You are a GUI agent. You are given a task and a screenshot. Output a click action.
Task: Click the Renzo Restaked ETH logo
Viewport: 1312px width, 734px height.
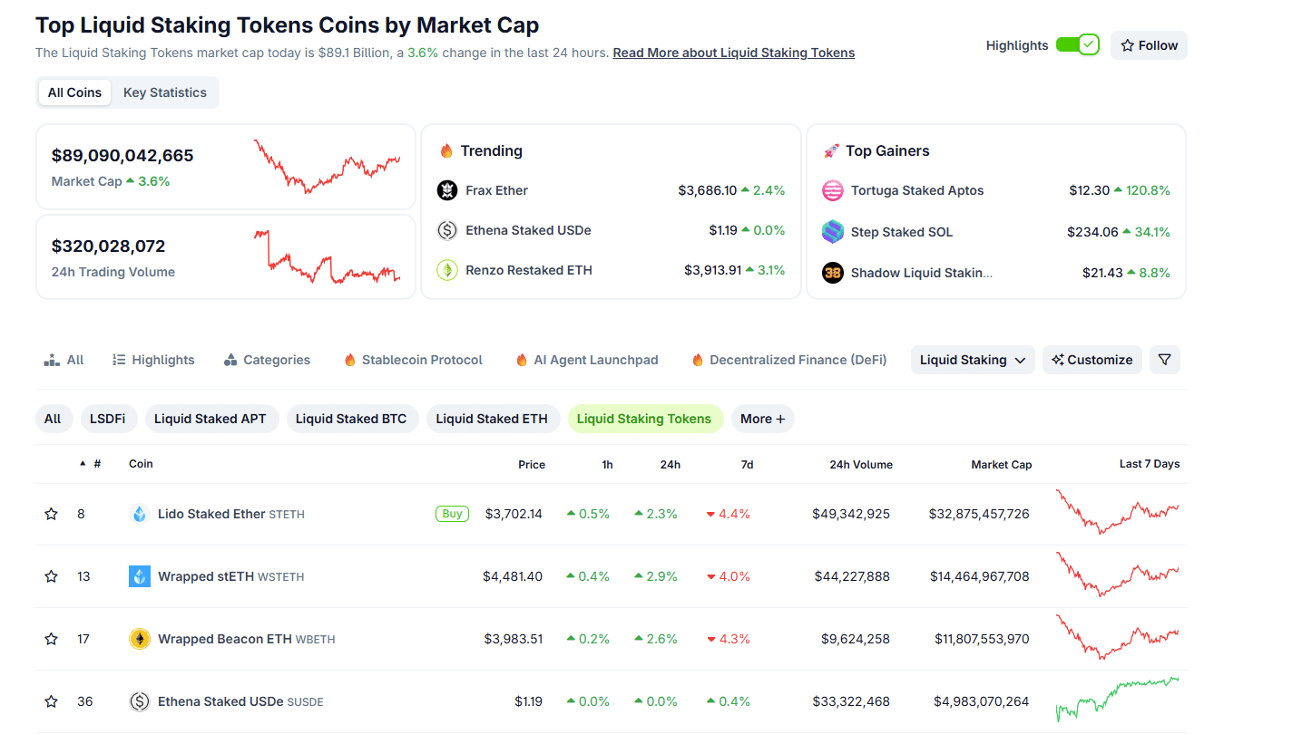(x=447, y=270)
